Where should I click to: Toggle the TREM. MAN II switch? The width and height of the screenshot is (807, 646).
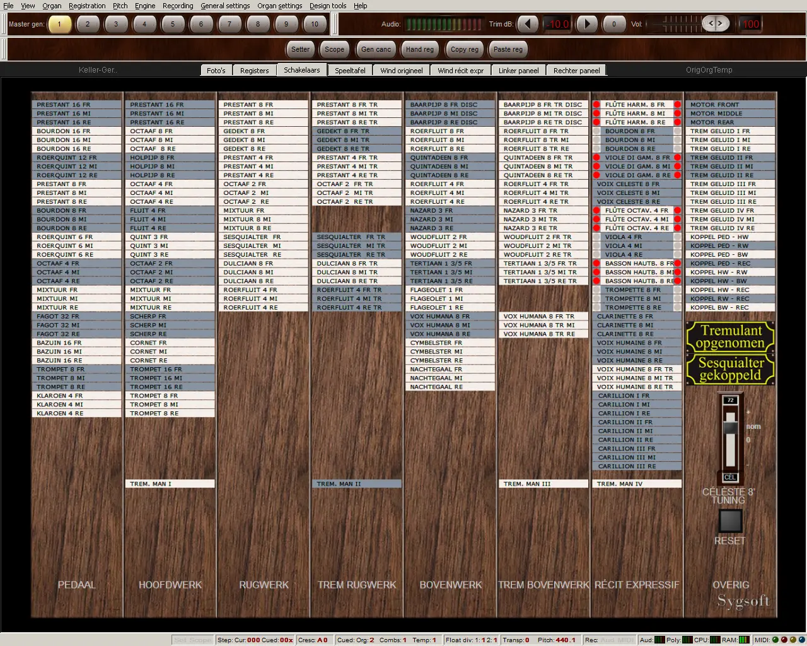pos(357,484)
